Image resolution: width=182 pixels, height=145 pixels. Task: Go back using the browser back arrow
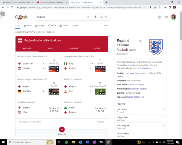coord(3,7)
